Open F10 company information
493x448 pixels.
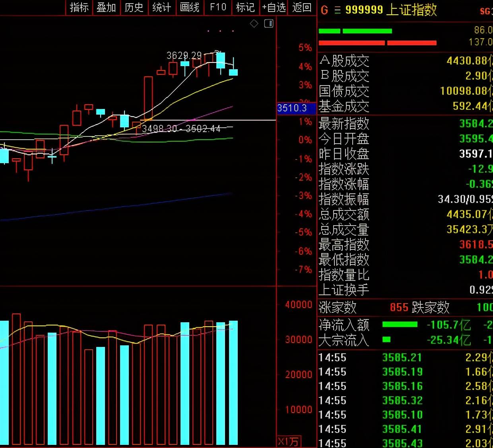pyautogui.click(x=218, y=8)
